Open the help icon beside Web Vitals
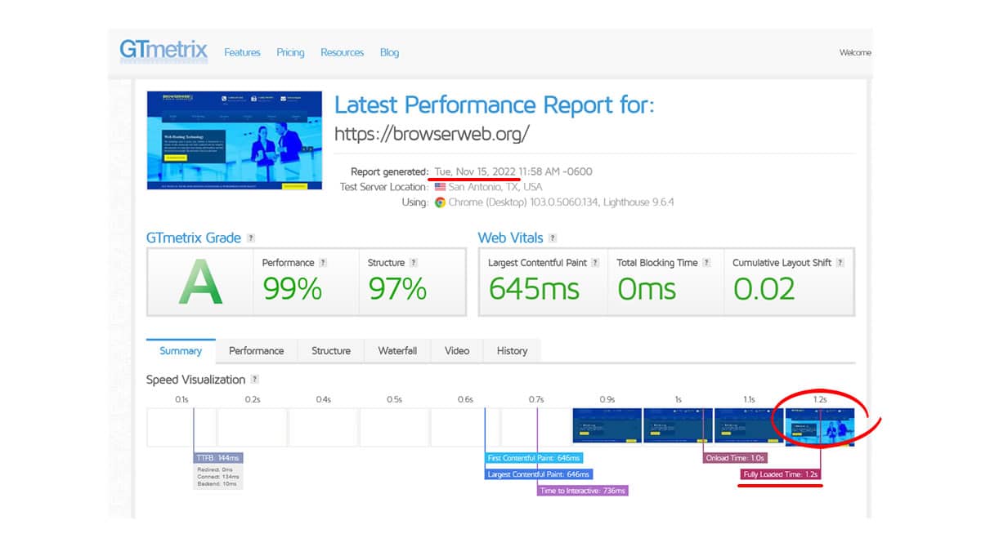 click(x=553, y=238)
